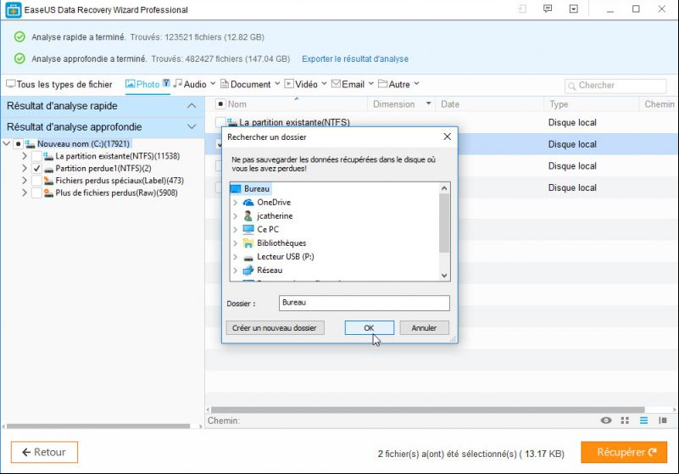This screenshot has height=474, width=679.
Task: Click the file list horizontal scrollbar
Action: coord(427,410)
